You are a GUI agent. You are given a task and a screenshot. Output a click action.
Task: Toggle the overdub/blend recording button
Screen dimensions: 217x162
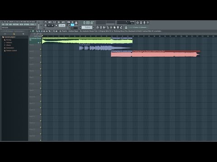coord(59,22)
